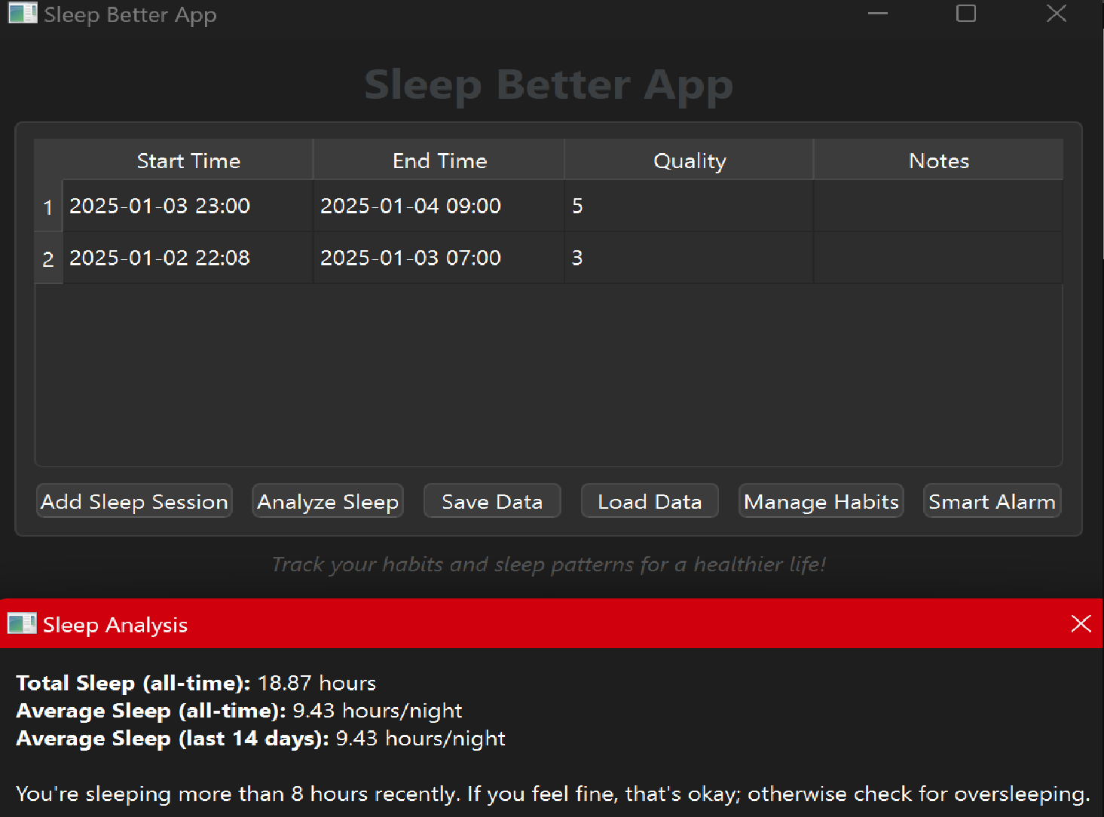Image resolution: width=1104 pixels, height=817 pixels.
Task: Select cell "2025-01-03 07:00"
Action: tap(439, 258)
